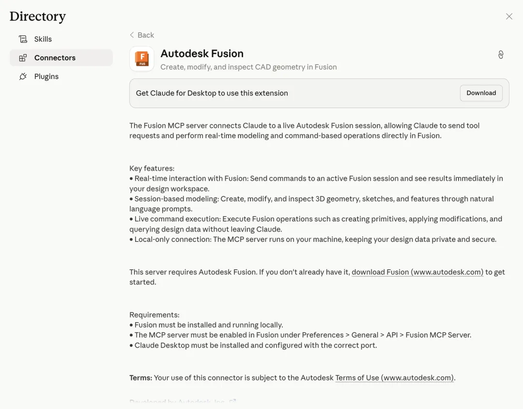Switch to the Plugins section label
523x409 pixels.
point(46,77)
